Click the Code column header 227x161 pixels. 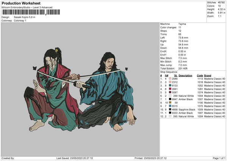click(x=200, y=76)
